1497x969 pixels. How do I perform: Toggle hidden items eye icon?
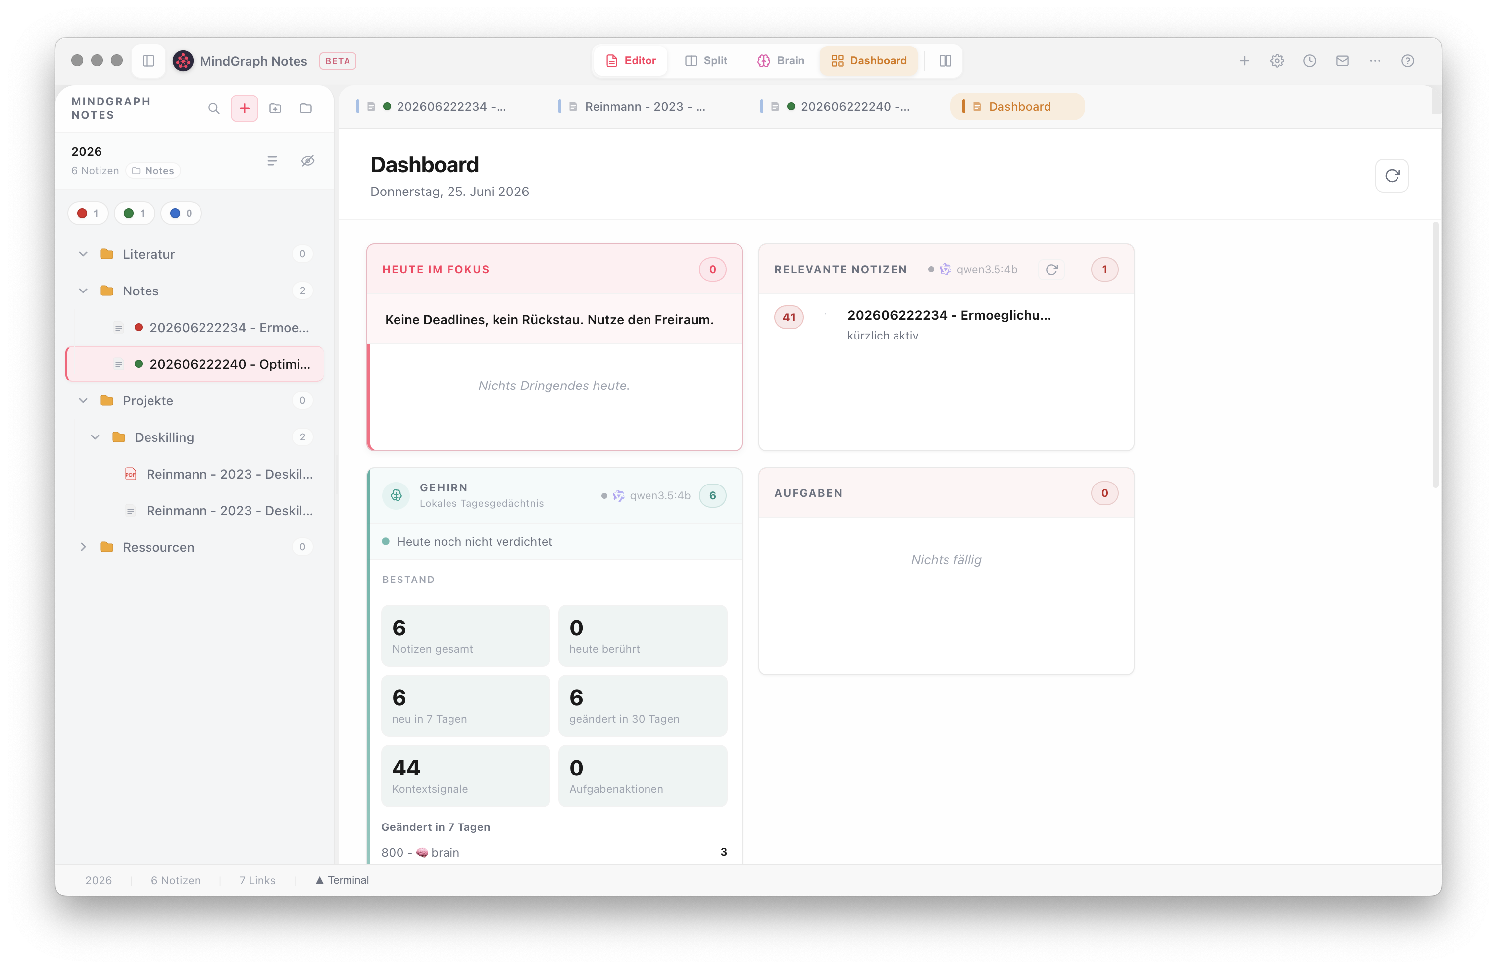click(x=307, y=161)
